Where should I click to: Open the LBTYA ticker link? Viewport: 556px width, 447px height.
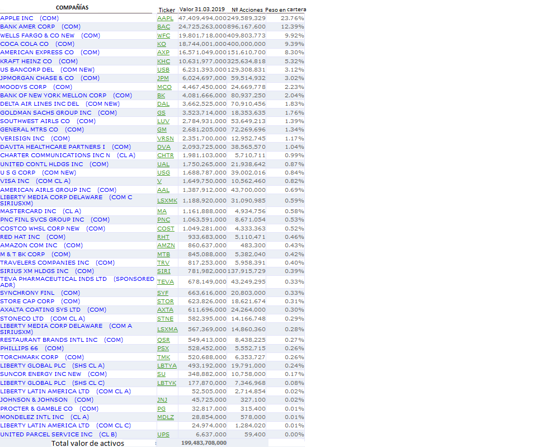(167, 366)
